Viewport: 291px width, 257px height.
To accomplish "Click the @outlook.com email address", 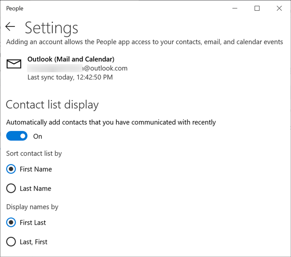I will [77, 68].
